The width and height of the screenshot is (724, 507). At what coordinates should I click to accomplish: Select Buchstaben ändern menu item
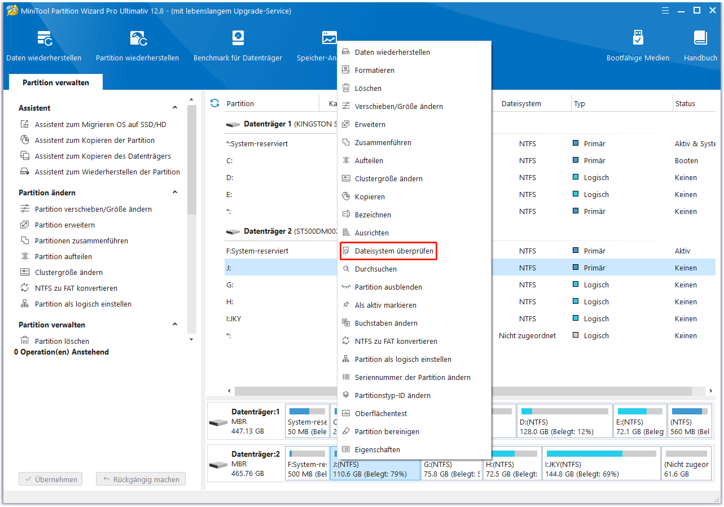(x=414, y=323)
